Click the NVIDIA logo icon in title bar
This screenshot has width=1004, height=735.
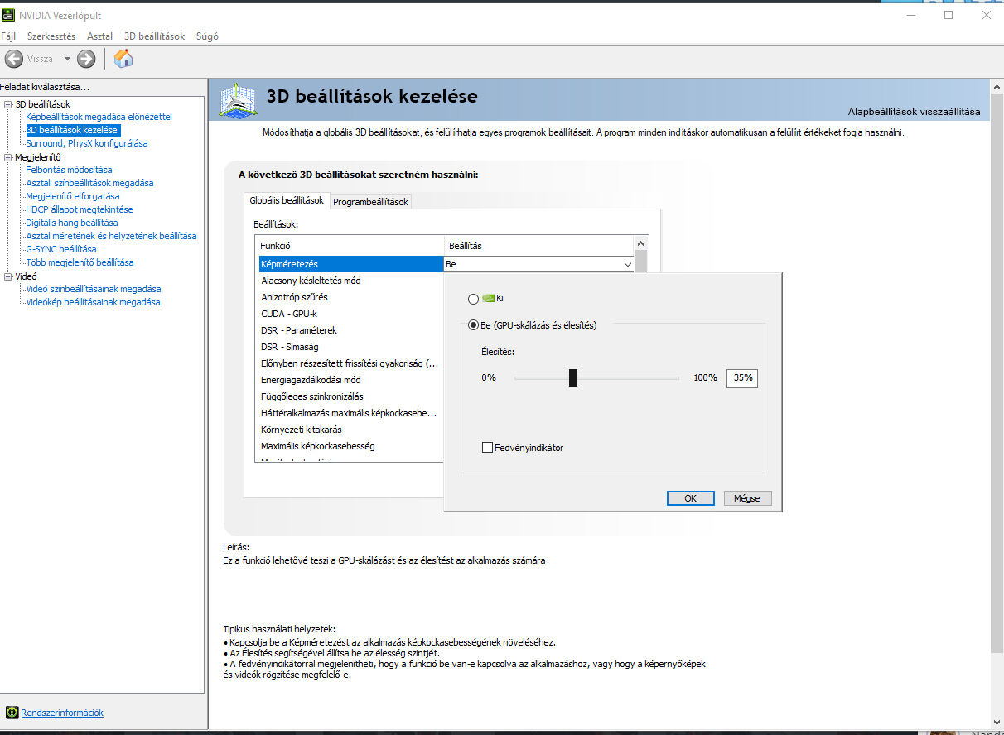pyautogui.click(x=9, y=15)
